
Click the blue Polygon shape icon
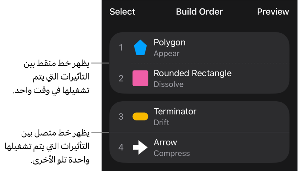[x=140, y=48]
